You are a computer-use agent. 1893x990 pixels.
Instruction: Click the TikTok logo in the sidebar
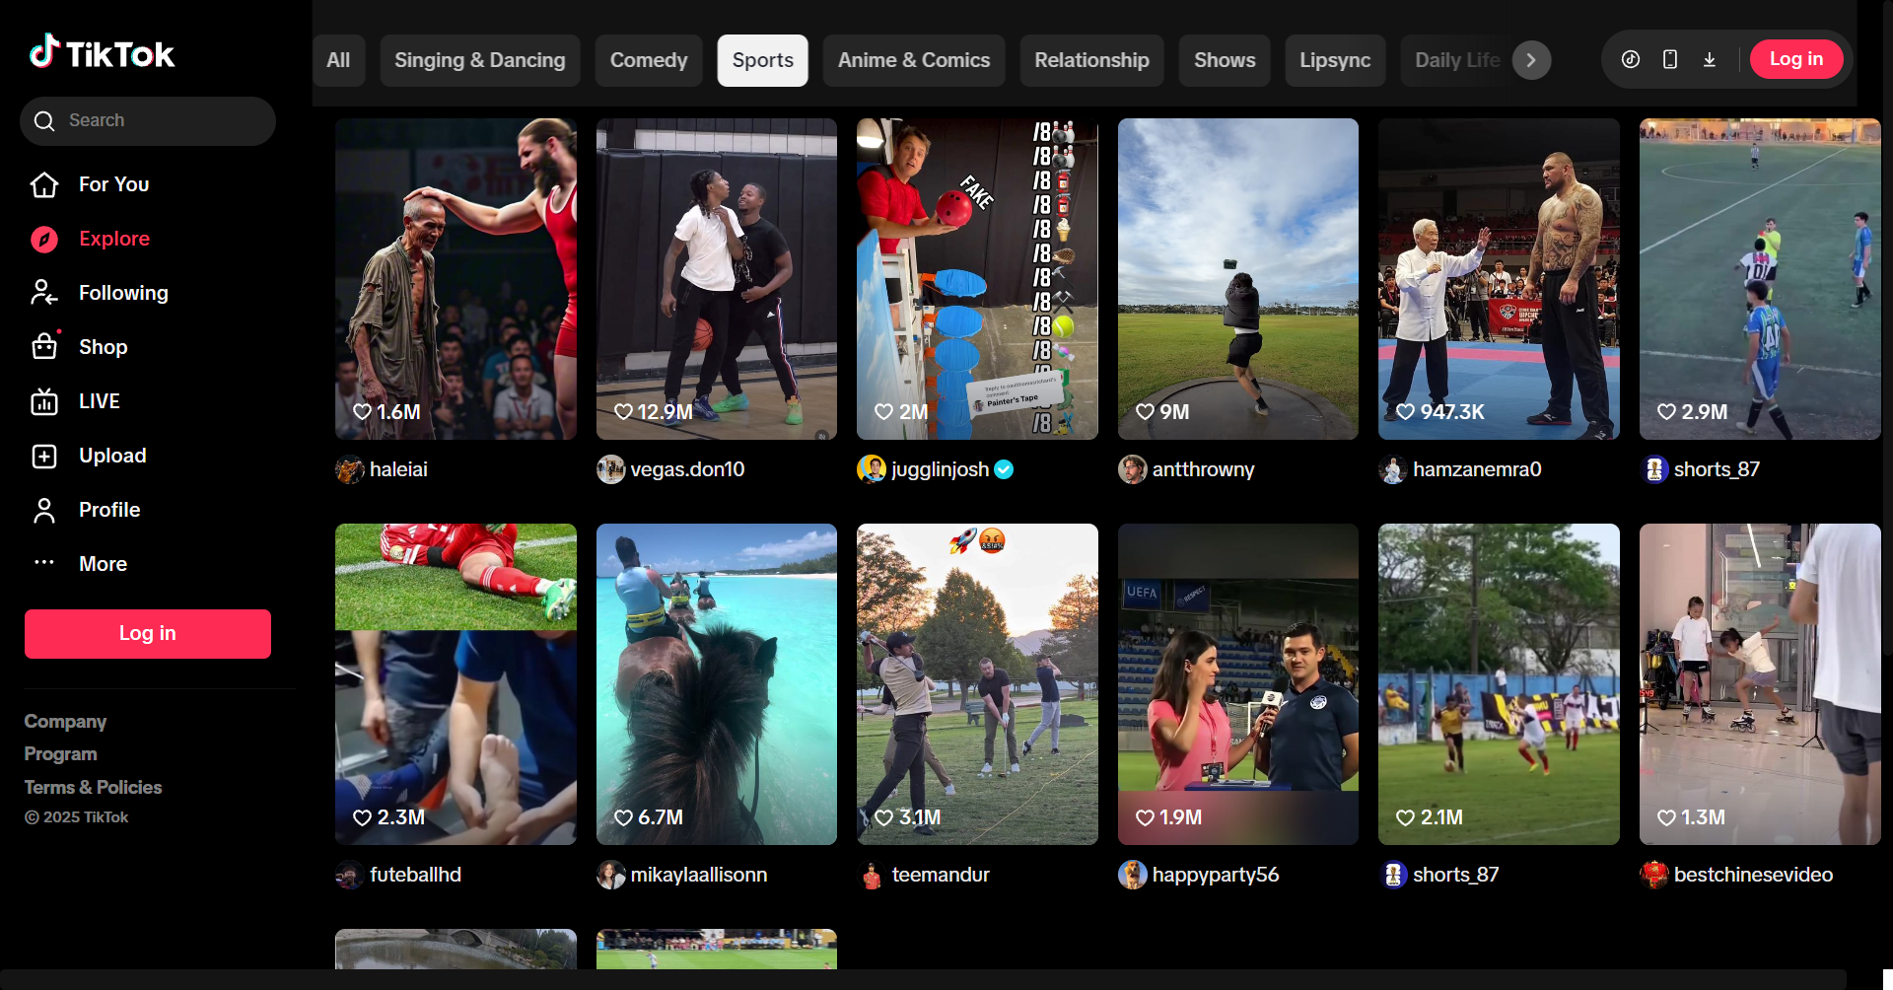click(102, 53)
